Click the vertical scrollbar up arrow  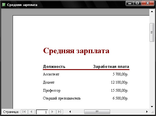coord(152,11)
